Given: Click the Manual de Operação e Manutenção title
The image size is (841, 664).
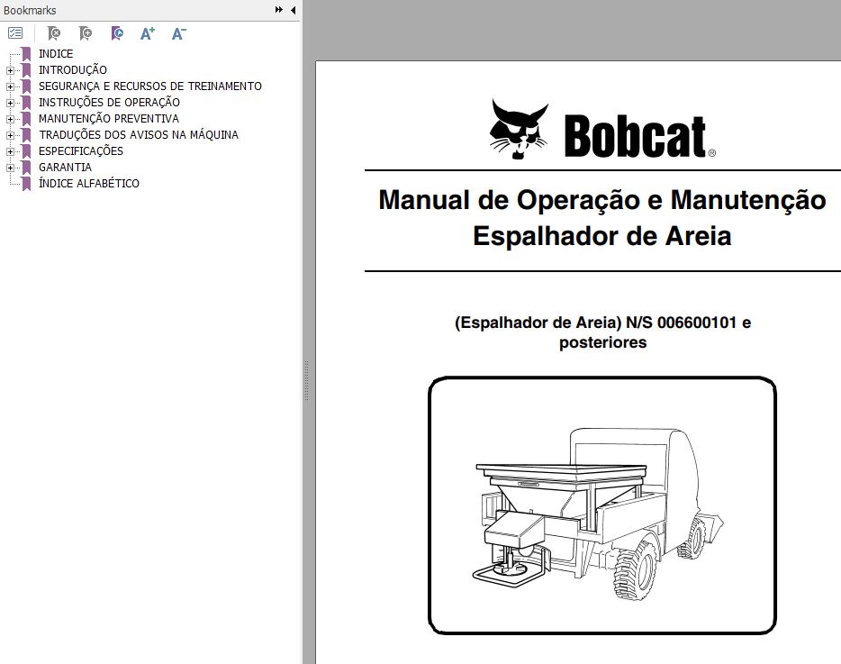Looking at the screenshot, I should click(x=602, y=200).
